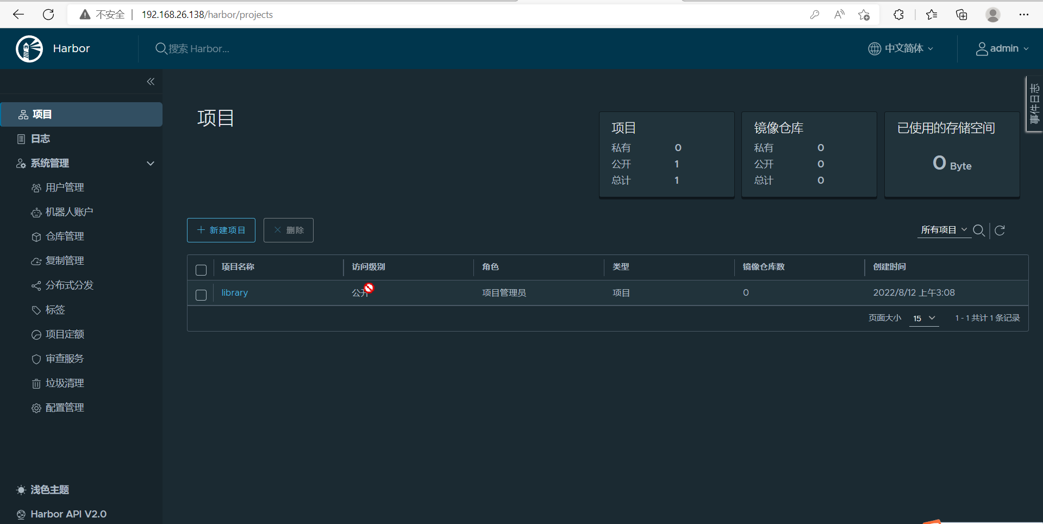Click the 删除 button

point(289,230)
